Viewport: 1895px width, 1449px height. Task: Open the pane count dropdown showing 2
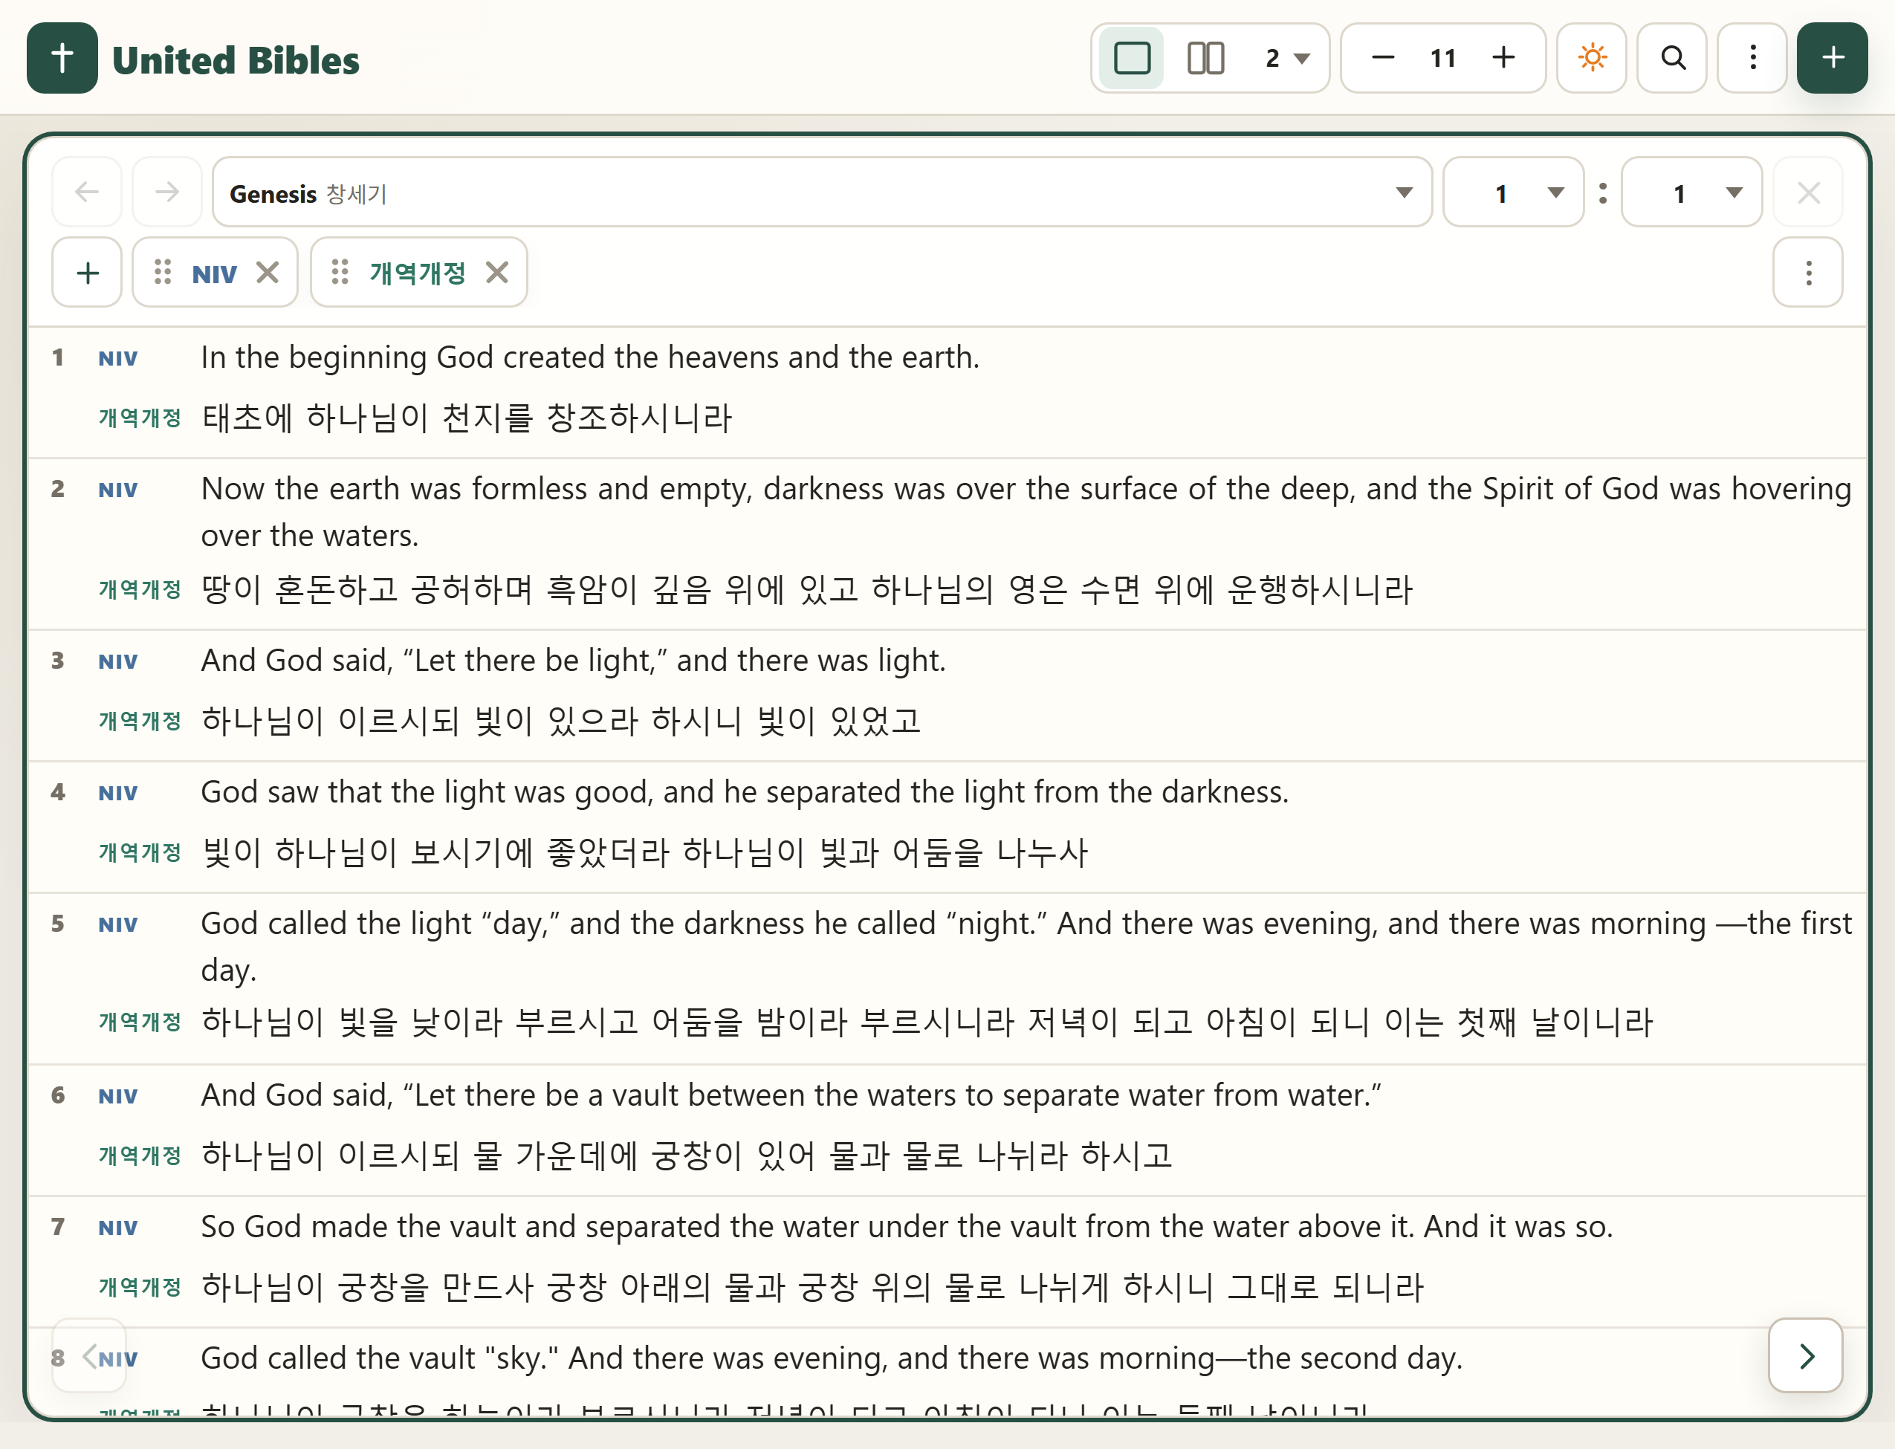click(1287, 58)
